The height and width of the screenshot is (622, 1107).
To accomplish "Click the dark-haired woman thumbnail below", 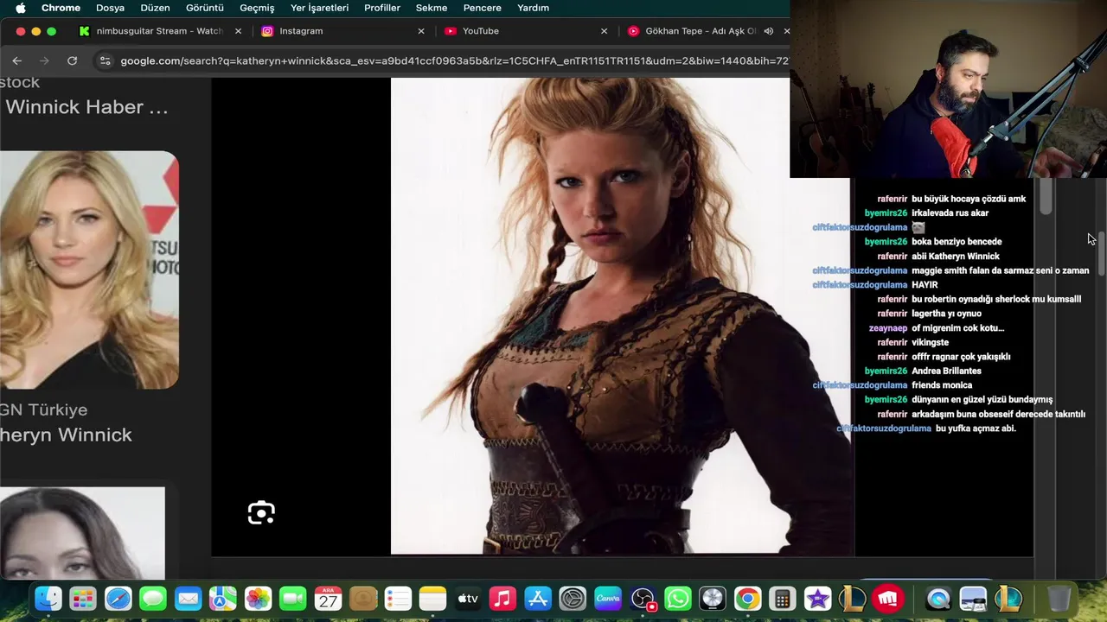I will click(82, 533).
